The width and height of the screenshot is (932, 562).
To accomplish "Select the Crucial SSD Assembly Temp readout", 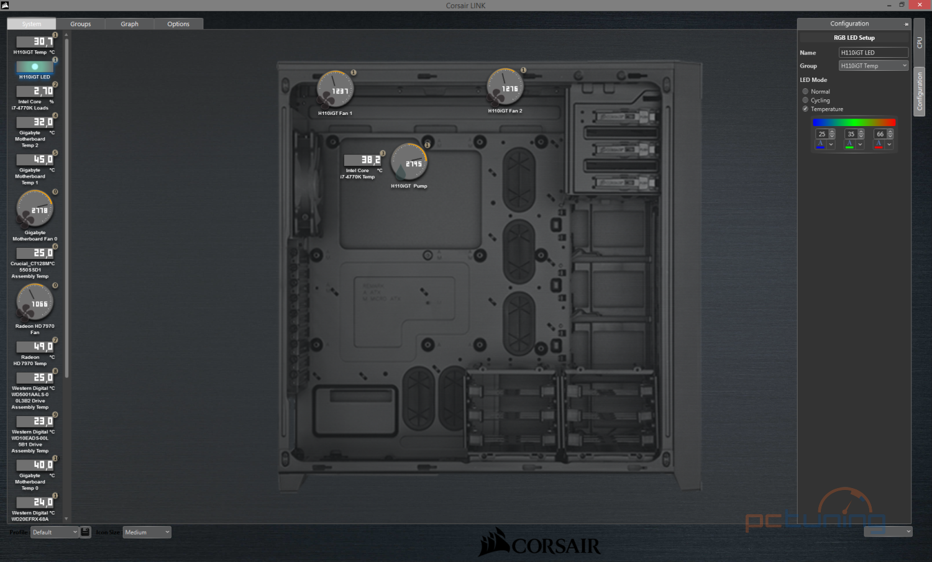I will coord(35,253).
